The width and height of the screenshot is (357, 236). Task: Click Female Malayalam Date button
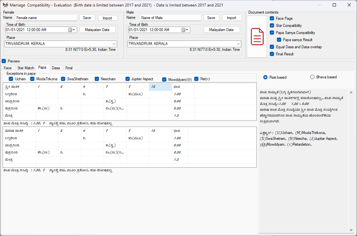tap(97, 30)
